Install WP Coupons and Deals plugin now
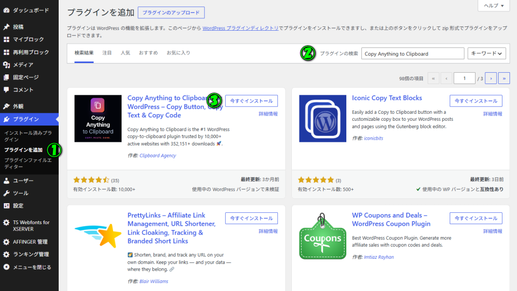 pos(476,218)
